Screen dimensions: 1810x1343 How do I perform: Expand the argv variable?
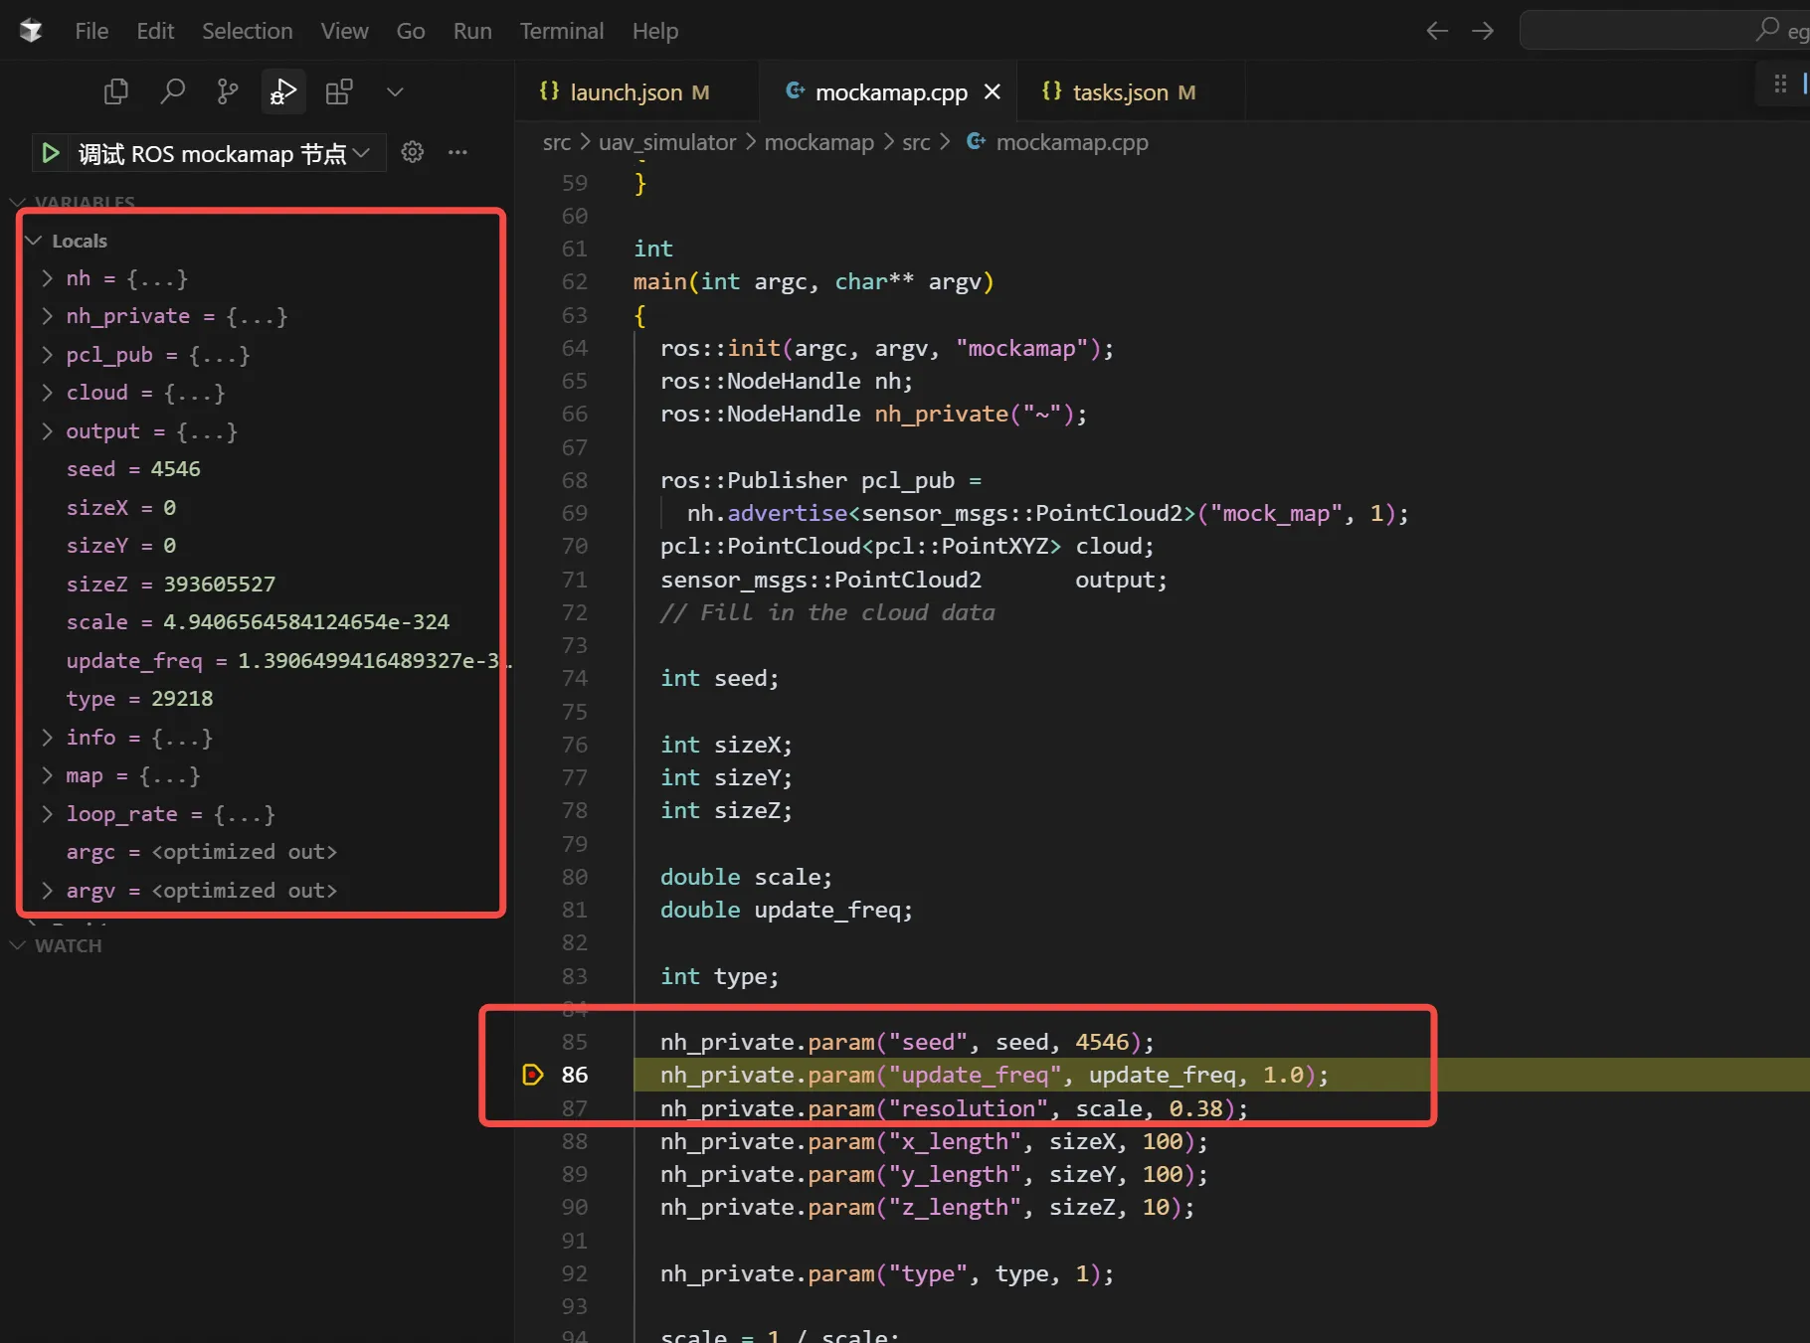47,891
